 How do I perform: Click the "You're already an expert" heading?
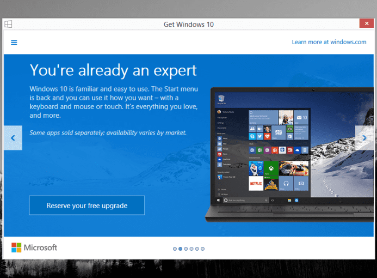pyautogui.click(x=113, y=70)
